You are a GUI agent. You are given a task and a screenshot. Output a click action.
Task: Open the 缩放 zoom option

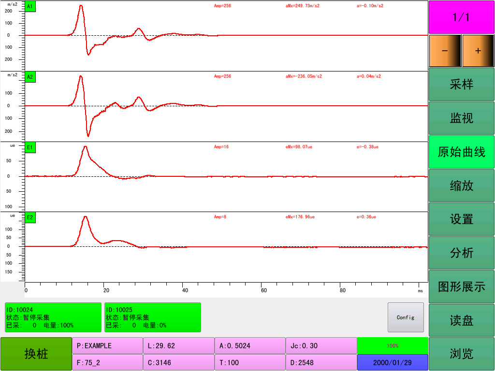[x=462, y=185]
